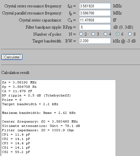Select 8 poles radio button

tap(130, 34)
